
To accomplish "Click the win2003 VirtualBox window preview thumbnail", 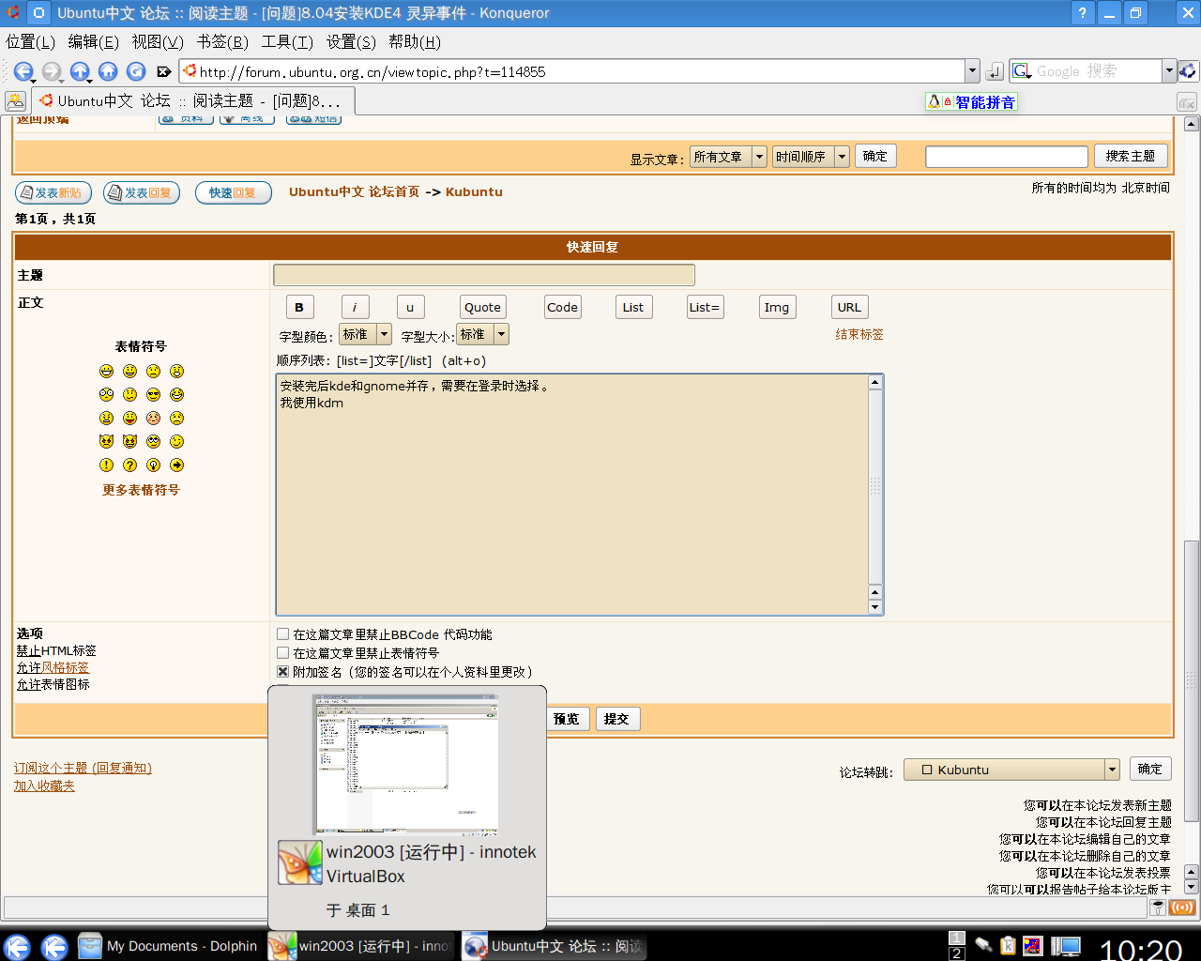I will 406,766.
